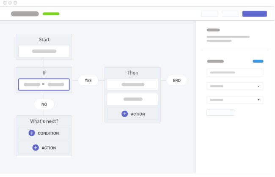Click the green window maximize dot
275x177 pixels.
click(15, 3)
